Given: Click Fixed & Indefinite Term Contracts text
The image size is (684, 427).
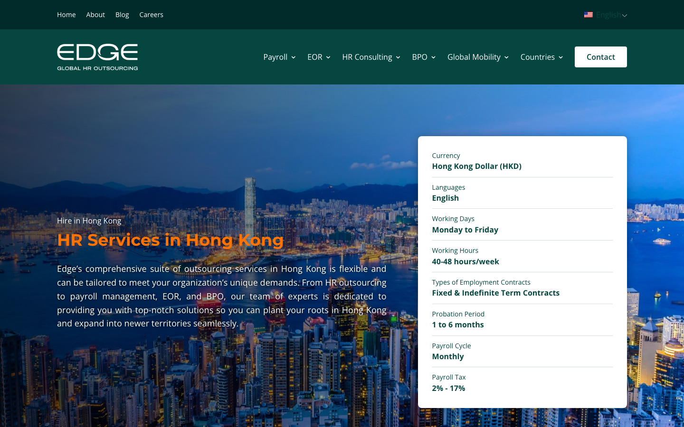Looking at the screenshot, I should 495,293.
